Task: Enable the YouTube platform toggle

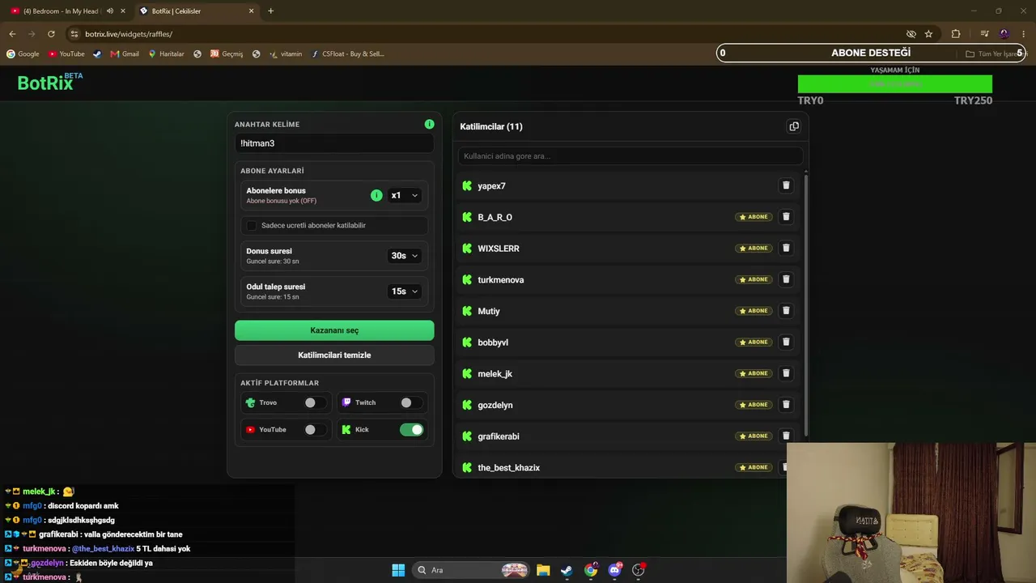Action: point(315,430)
